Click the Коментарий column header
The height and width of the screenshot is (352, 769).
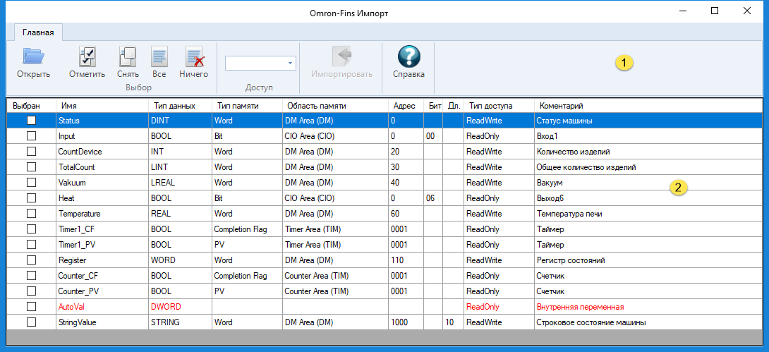pyautogui.click(x=648, y=105)
